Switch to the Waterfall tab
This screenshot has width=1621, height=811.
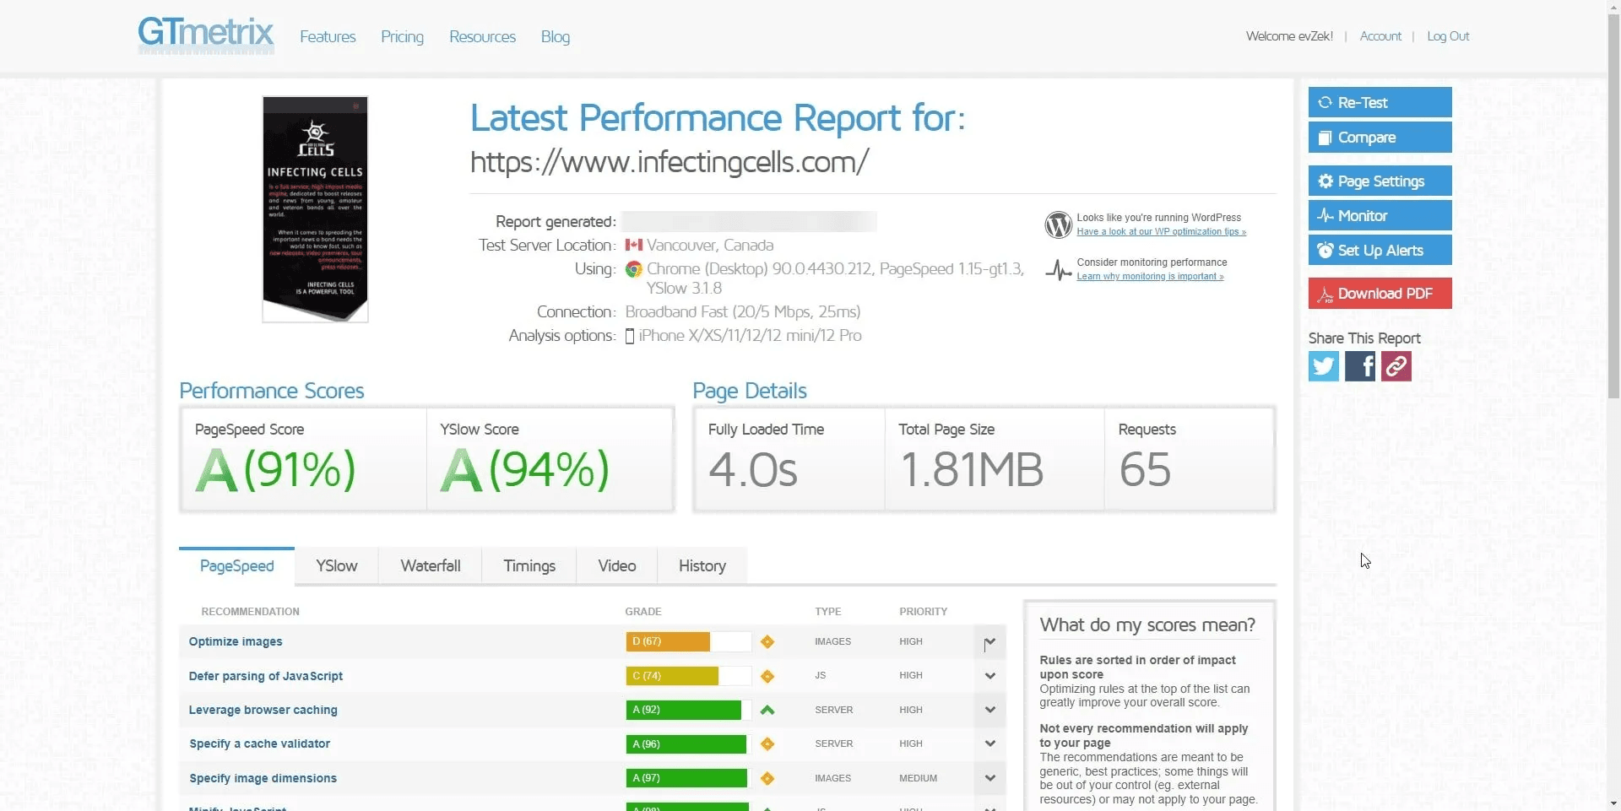pos(430,566)
